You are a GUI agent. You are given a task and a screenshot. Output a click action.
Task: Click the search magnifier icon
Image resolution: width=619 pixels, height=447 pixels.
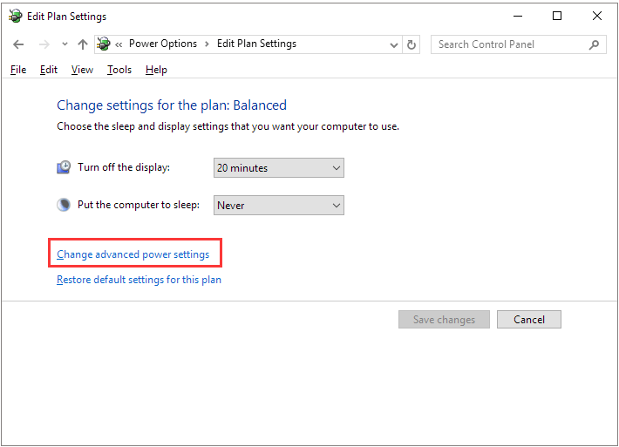point(595,44)
